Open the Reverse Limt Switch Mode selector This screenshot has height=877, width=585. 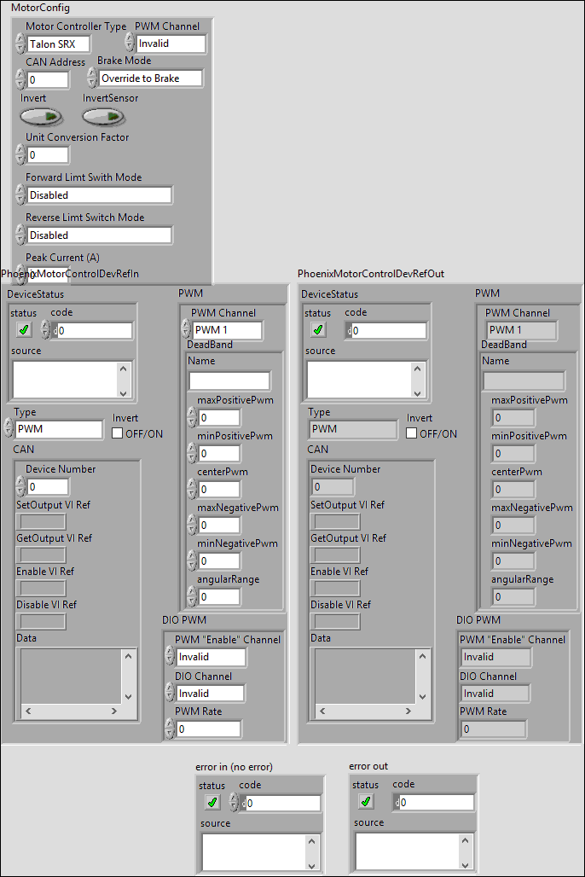click(100, 235)
